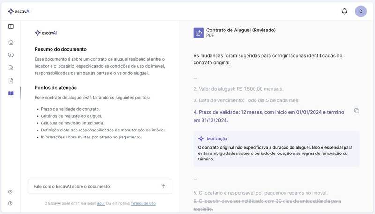
Task: Toggle the sidebar panel icon
Action: click(x=11, y=27)
